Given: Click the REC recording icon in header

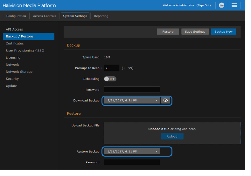Looking at the screenshot, I should (x=221, y=5).
